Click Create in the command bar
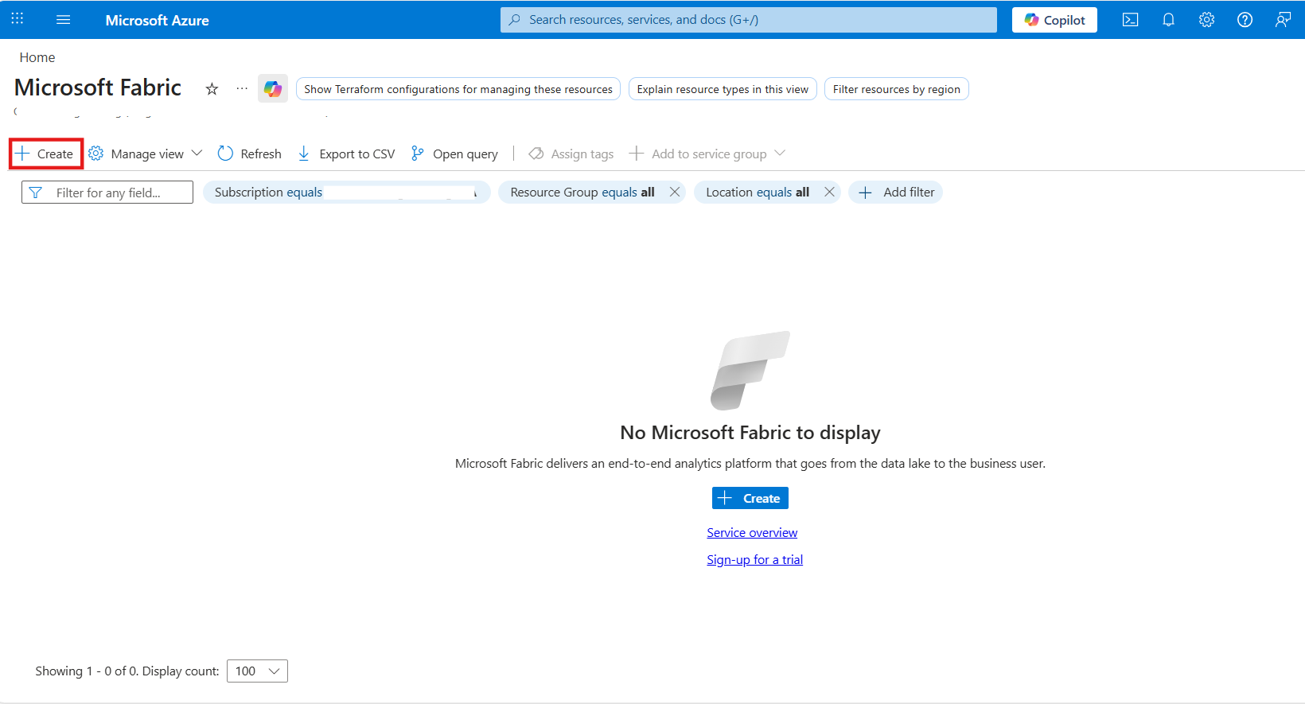 (45, 154)
